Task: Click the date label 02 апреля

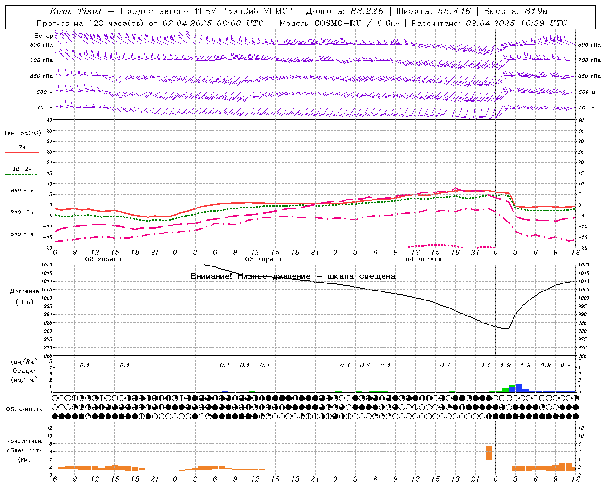Action: click(103, 259)
